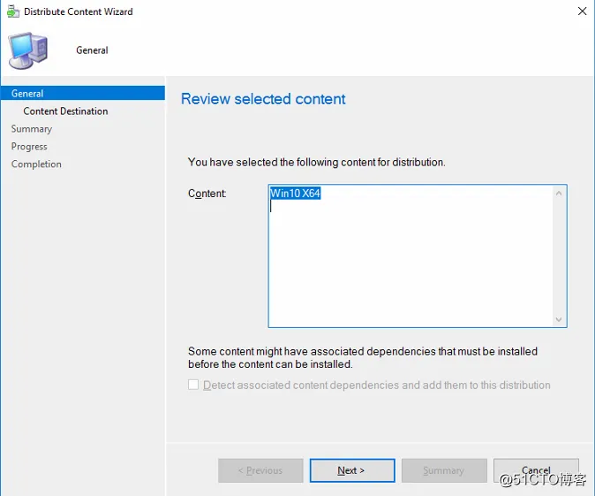Select the General step in sidebar

(x=27, y=93)
